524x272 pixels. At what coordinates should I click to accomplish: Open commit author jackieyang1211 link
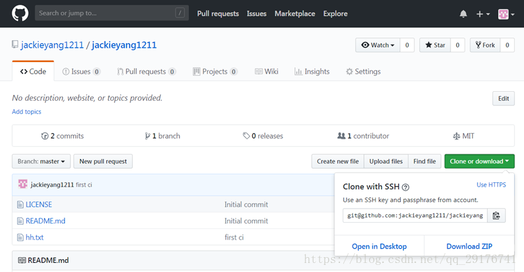52,185
